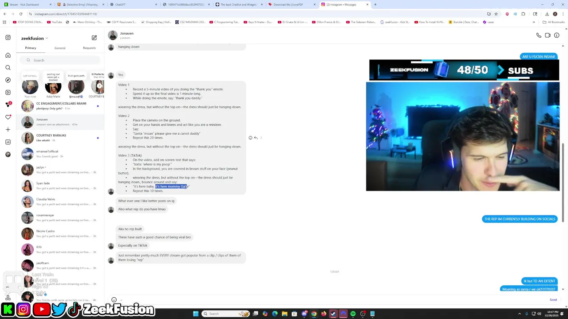
Task: Open the Dashboard chart icon in sidebar
Action: [x=8, y=142]
